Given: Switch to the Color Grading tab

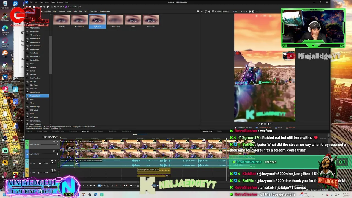Looking at the screenshot, I should click(98, 131).
